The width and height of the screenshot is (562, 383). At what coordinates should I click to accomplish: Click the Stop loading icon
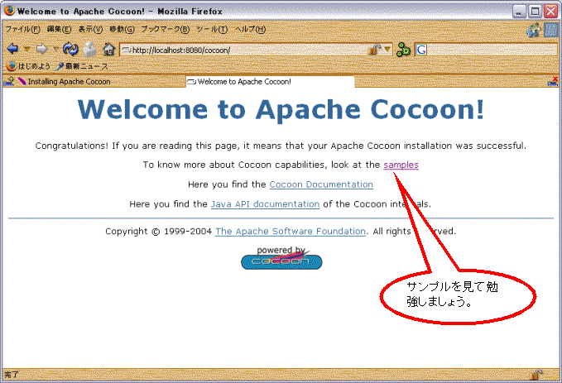click(89, 50)
